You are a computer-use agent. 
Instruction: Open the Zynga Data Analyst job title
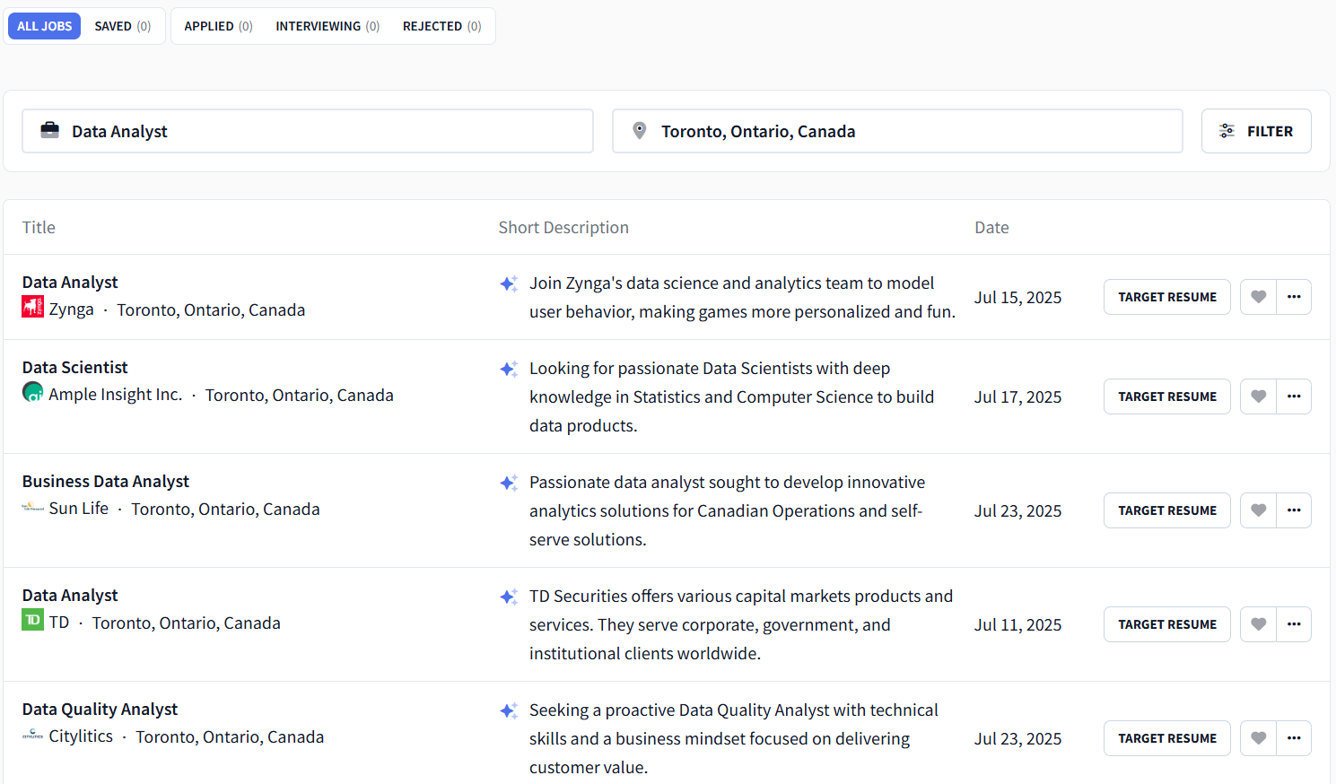coord(70,283)
